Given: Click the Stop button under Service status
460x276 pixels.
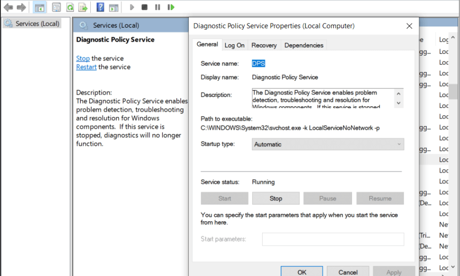Looking at the screenshot, I should 276,198.
